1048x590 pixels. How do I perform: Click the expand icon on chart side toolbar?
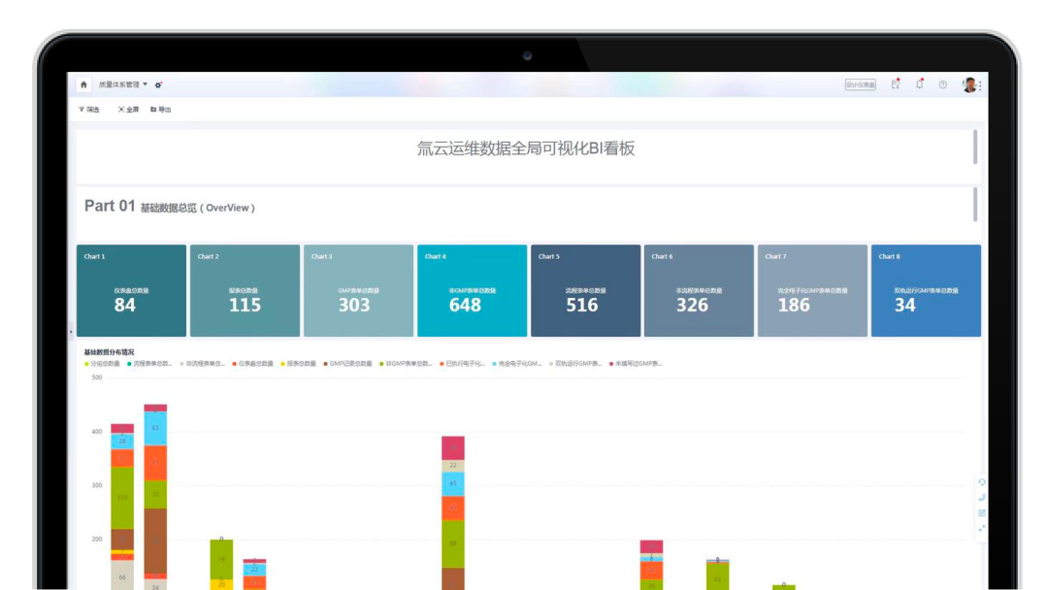click(982, 529)
